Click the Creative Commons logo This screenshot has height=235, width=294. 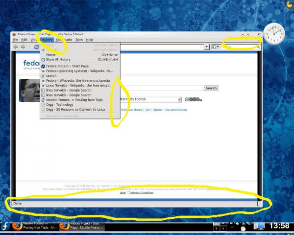[x=193, y=99]
